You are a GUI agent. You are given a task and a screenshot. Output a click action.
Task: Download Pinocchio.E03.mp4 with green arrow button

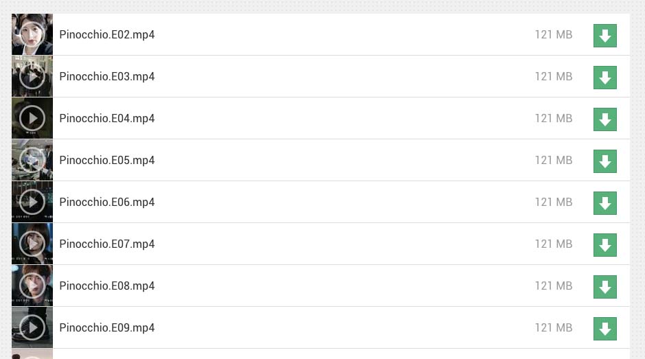click(604, 78)
